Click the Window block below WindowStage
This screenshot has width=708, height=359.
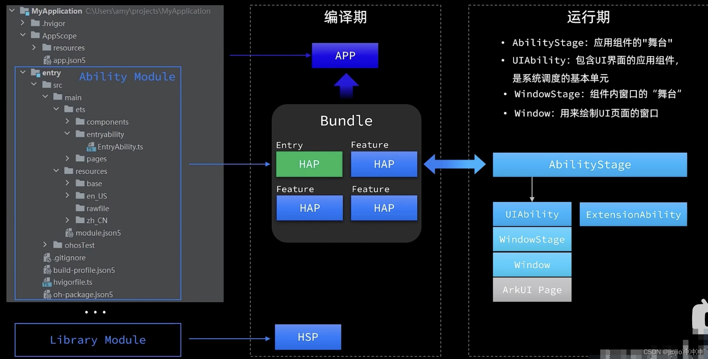click(x=532, y=264)
